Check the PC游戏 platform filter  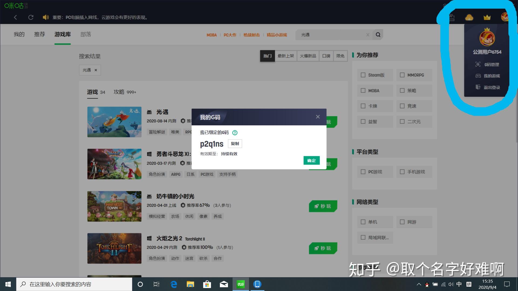(x=363, y=172)
